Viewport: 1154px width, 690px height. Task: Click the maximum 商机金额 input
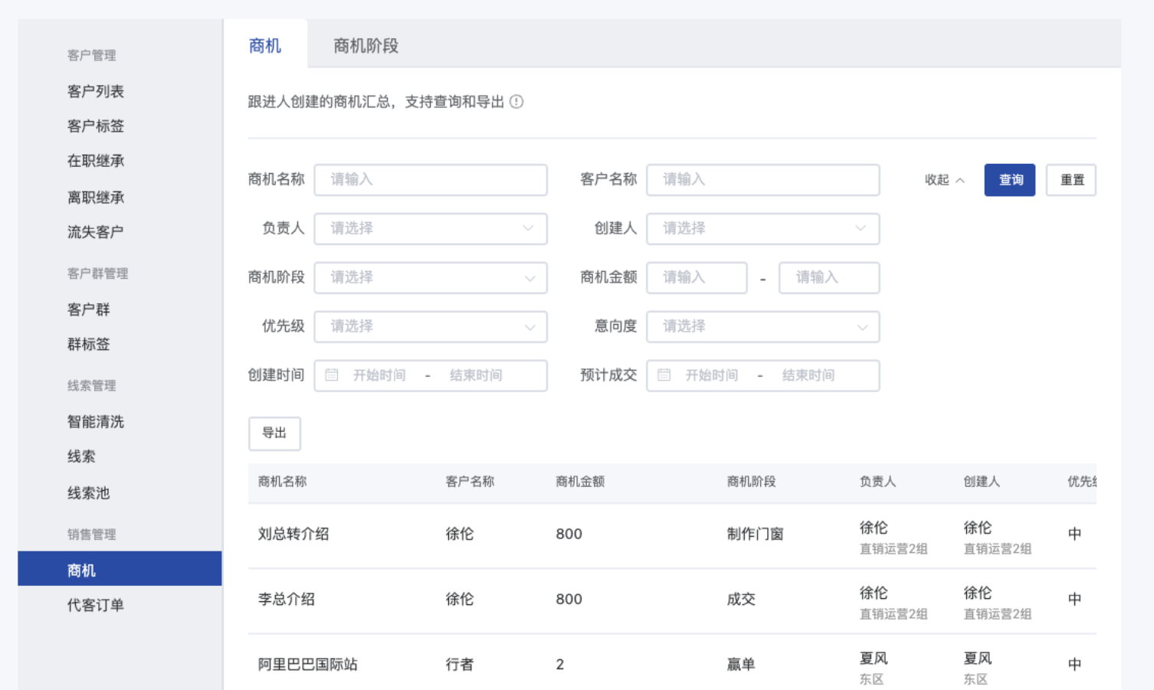(829, 278)
